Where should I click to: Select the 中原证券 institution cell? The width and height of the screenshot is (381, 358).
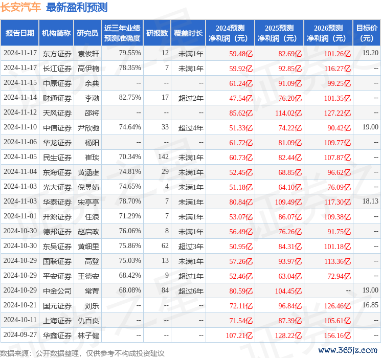tap(57, 83)
